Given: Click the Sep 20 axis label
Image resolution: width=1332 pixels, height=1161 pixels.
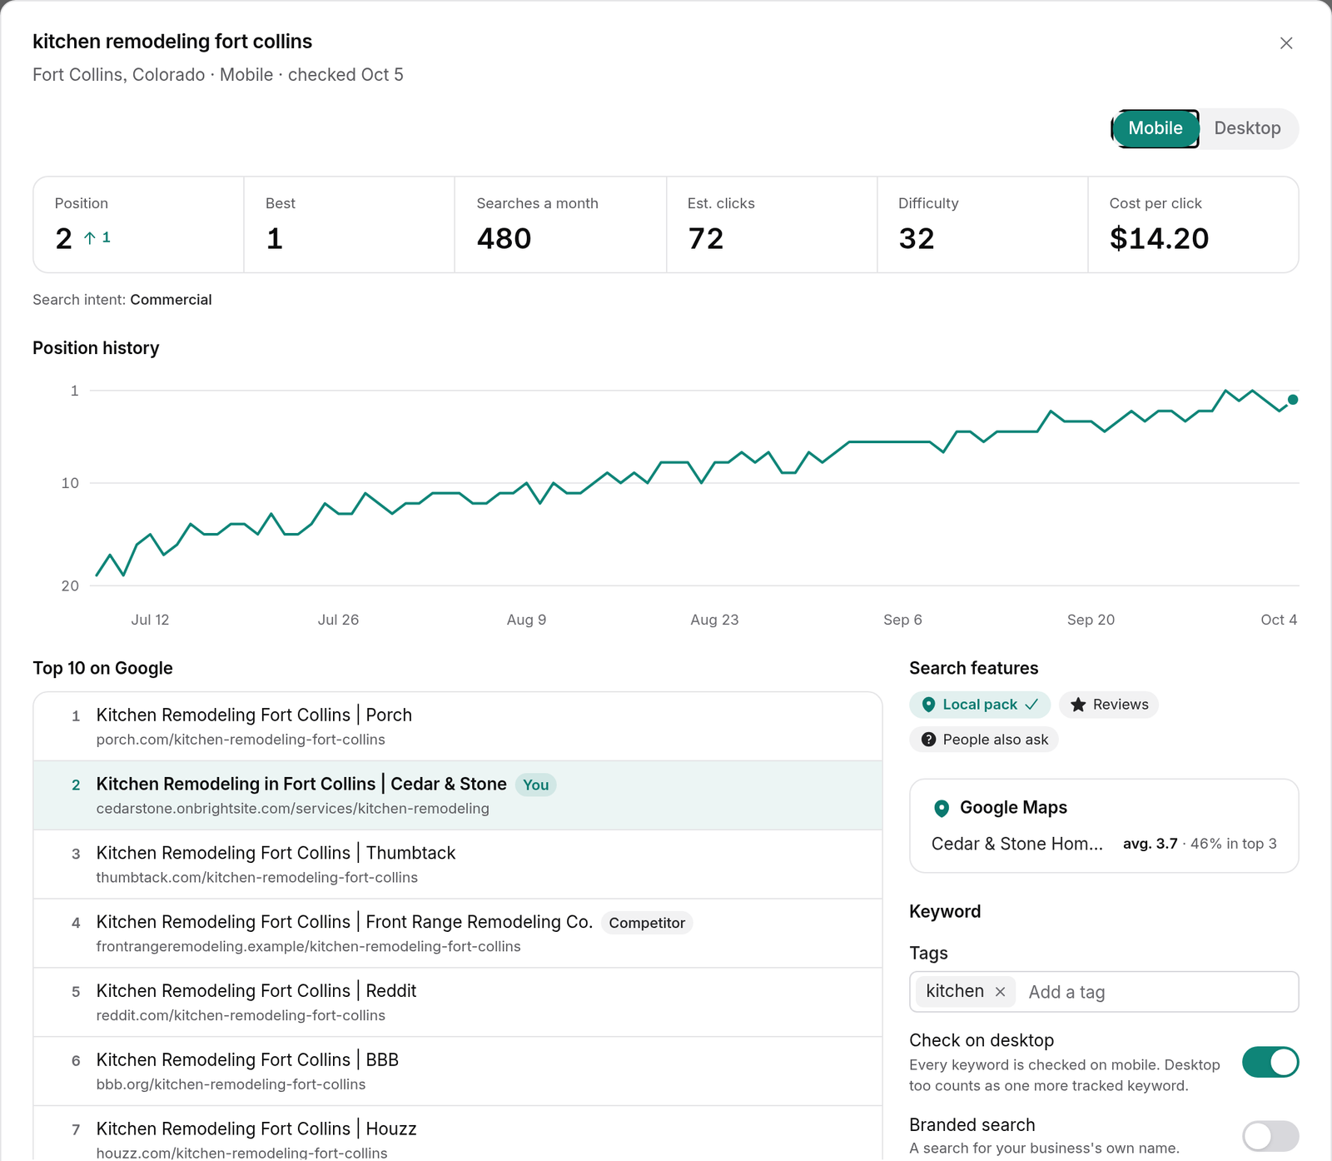Looking at the screenshot, I should click(1091, 620).
